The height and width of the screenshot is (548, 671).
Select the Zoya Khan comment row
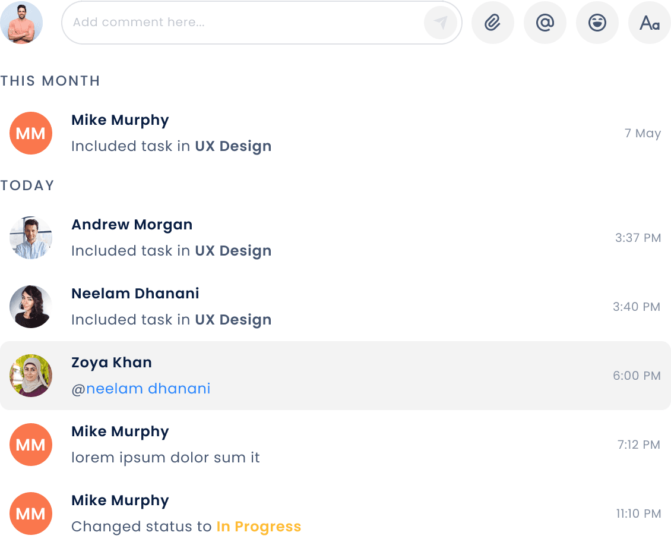pos(335,376)
